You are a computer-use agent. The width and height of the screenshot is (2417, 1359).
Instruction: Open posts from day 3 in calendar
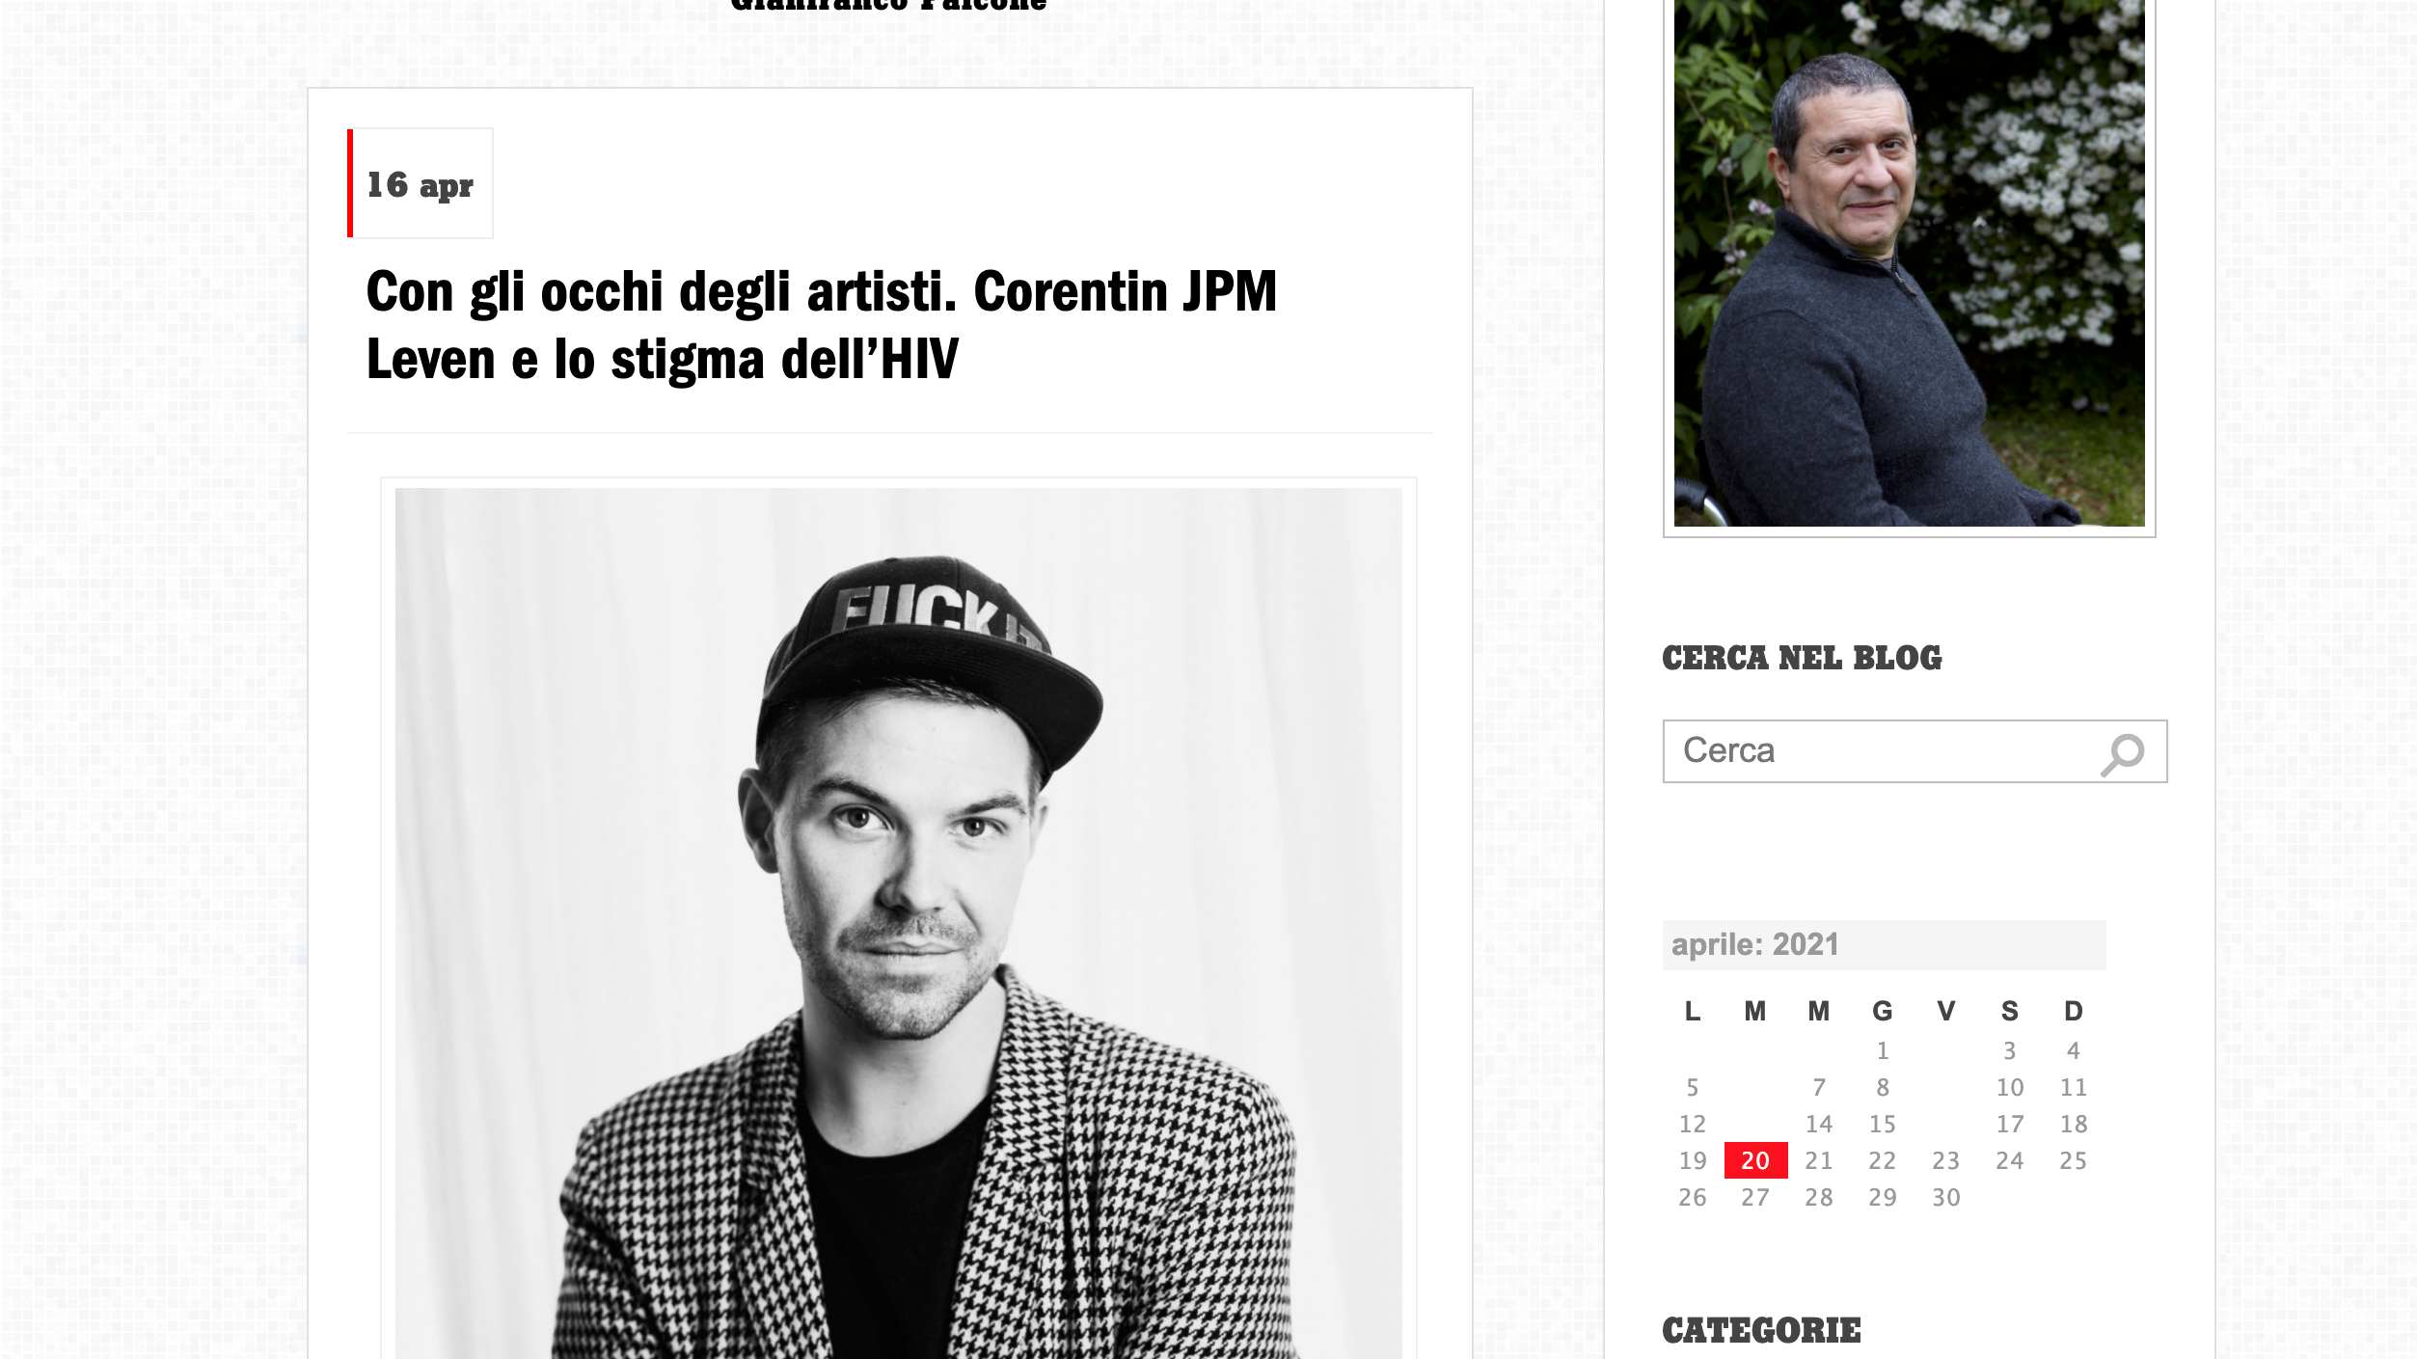click(2009, 1050)
